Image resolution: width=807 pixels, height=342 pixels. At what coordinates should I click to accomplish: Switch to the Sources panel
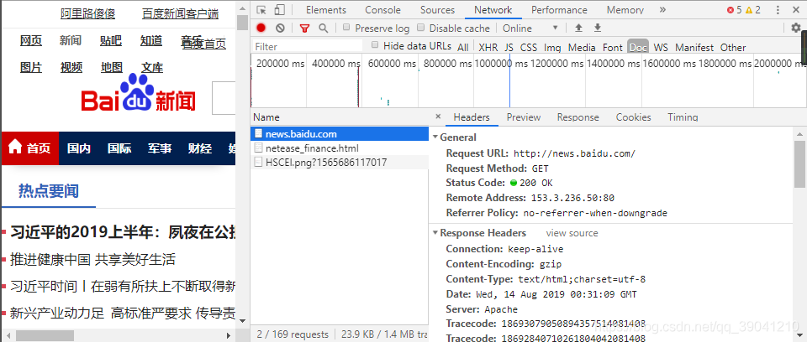point(437,10)
